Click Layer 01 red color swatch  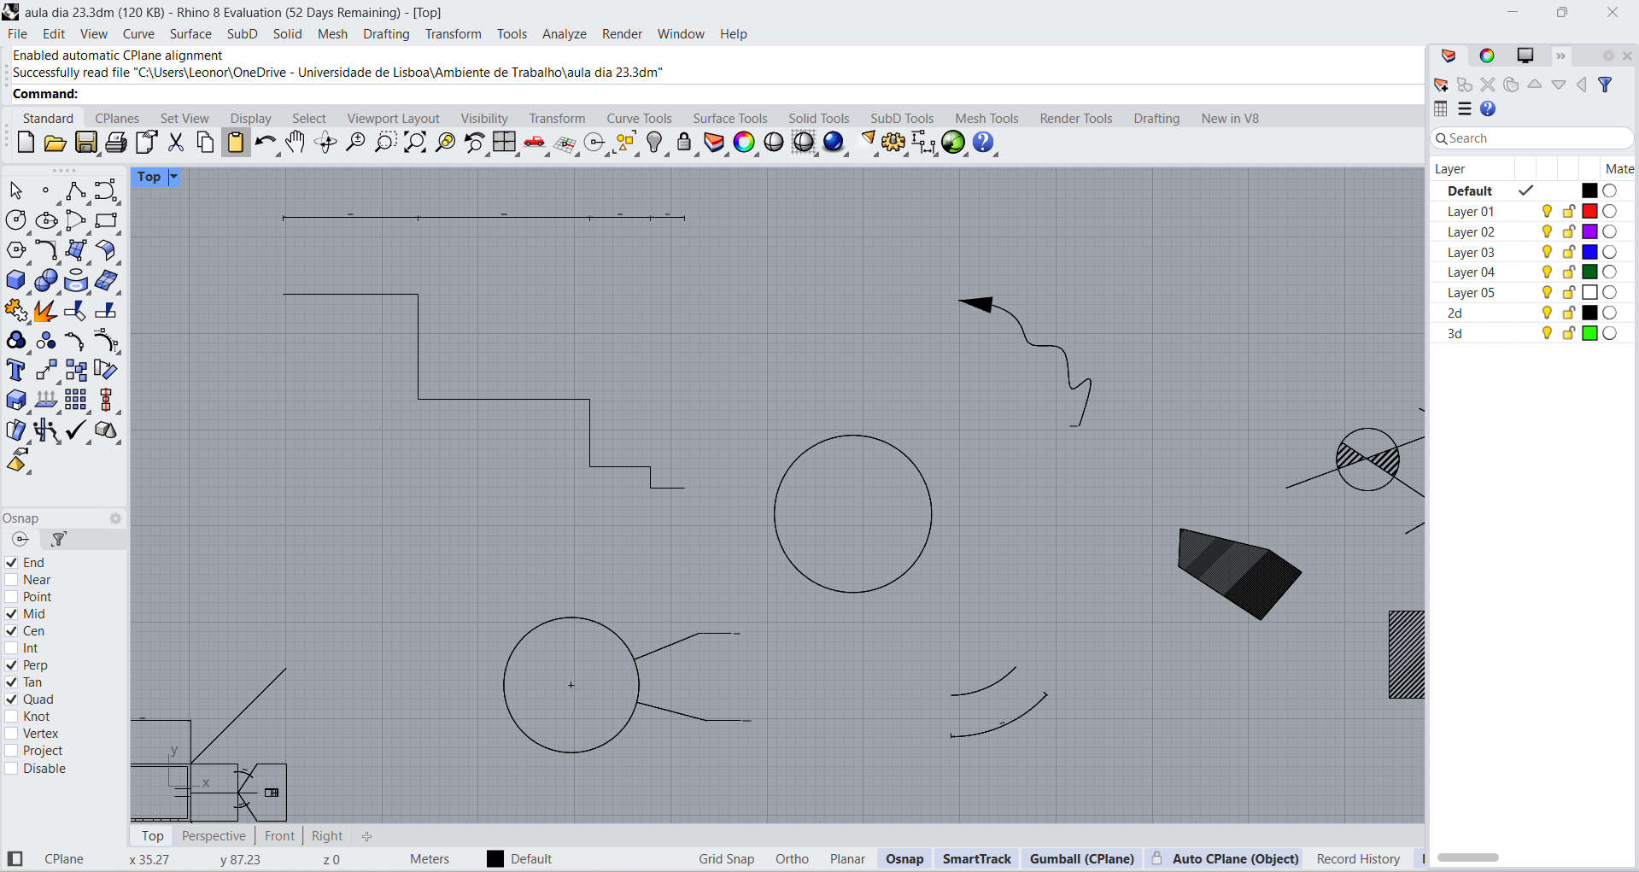[1589, 211]
